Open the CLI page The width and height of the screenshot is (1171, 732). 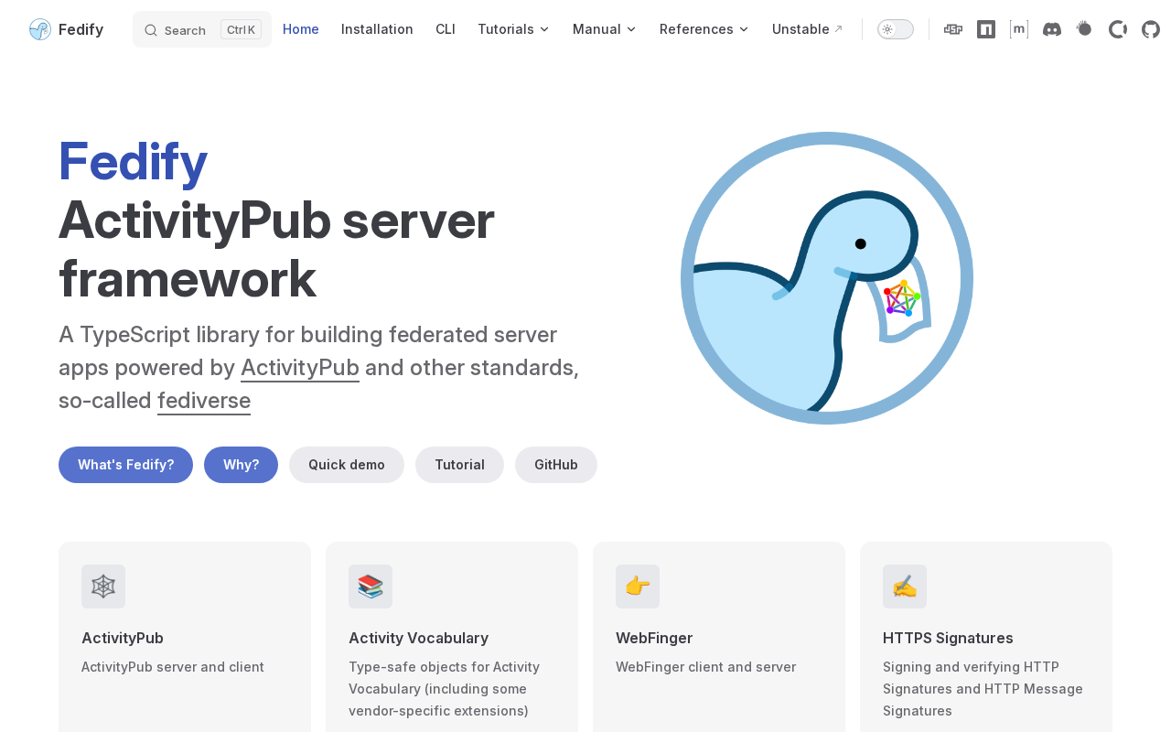446,29
